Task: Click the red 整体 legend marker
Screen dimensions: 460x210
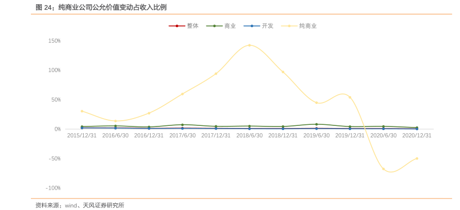Action: coord(177,26)
